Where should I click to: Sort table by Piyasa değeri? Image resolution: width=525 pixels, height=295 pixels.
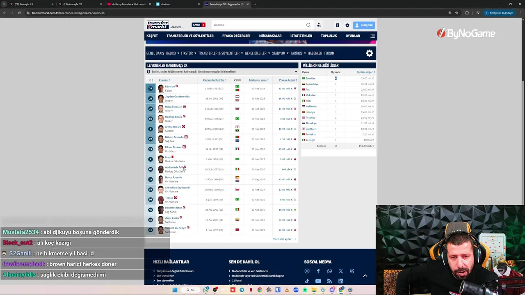288,80
